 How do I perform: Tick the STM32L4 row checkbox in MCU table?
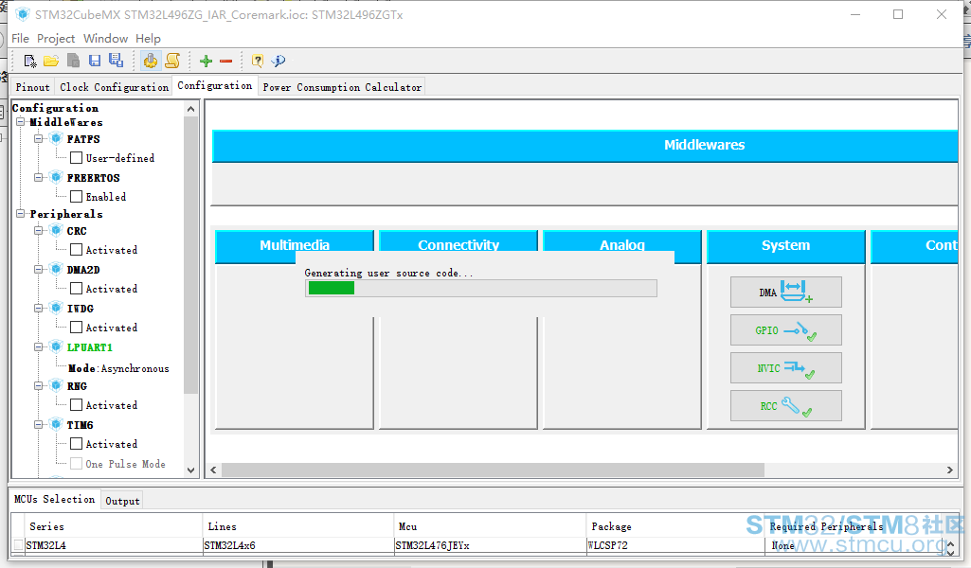coord(19,545)
